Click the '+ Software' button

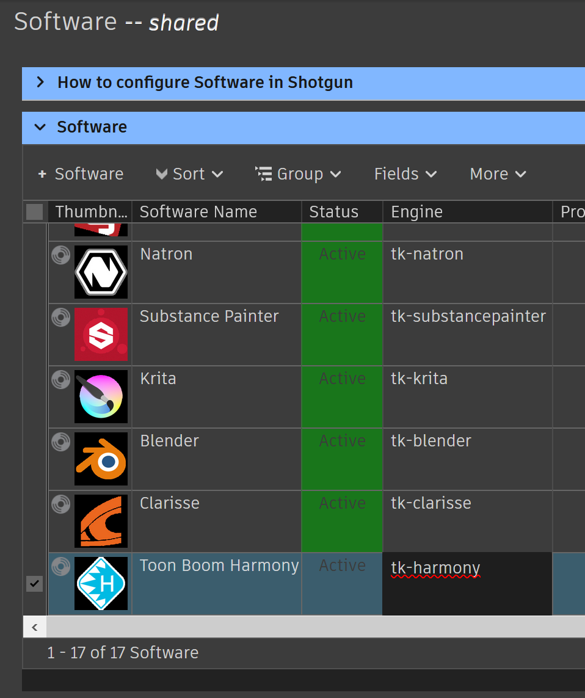[x=81, y=174]
